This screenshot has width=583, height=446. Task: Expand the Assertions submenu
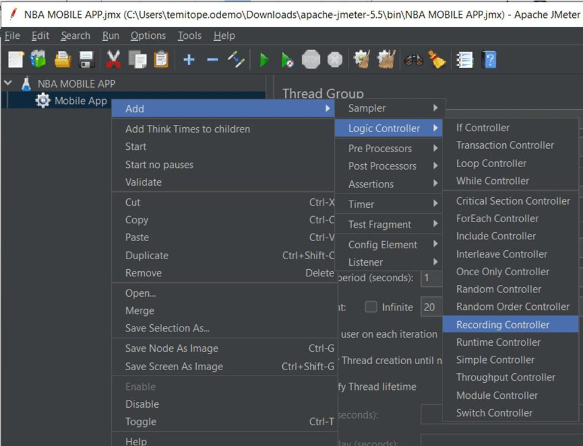[x=389, y=184]
